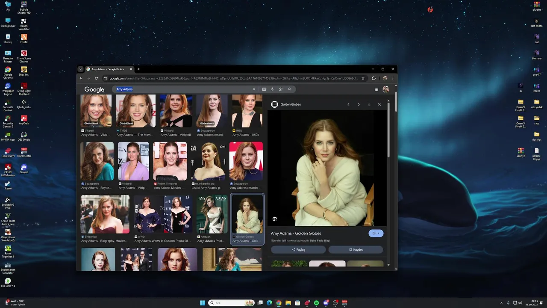Click the Google logo
The image size is (547, 308).
tap(94, 89)
